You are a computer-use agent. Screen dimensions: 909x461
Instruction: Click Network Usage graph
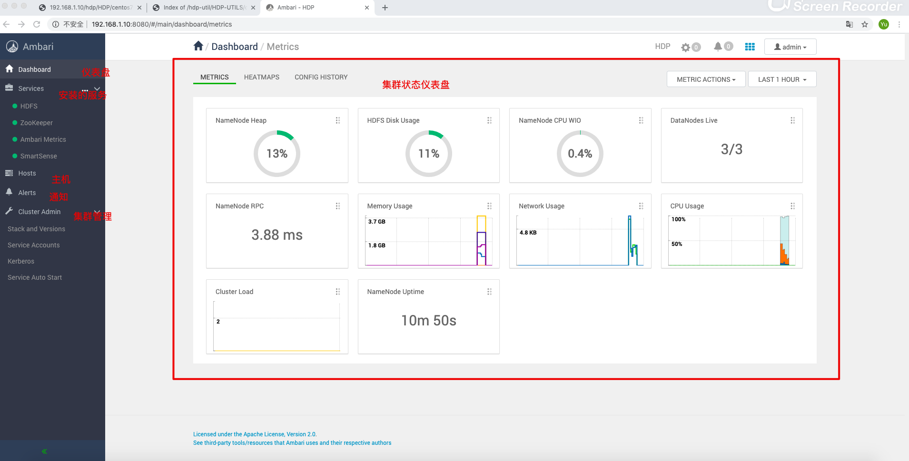(580, 240)
